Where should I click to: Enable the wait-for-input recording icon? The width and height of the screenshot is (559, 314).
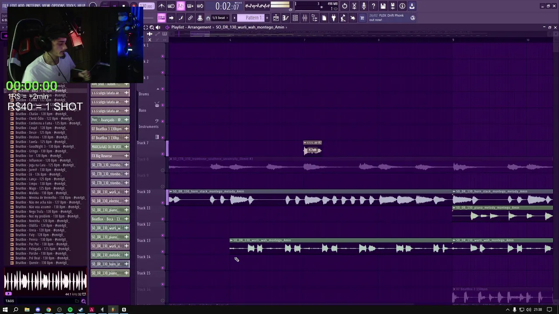171,6
